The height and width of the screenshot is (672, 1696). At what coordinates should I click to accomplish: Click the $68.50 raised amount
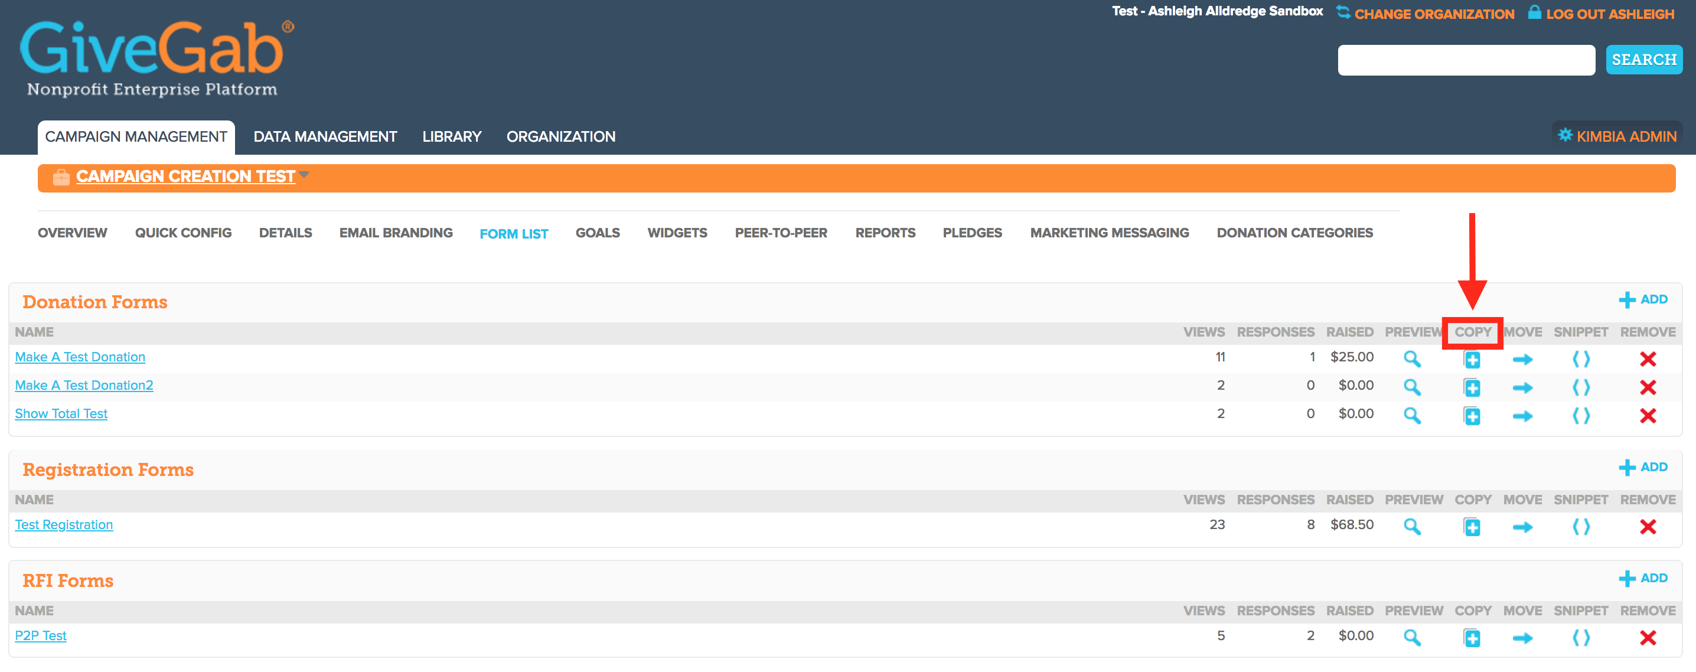pyautogui.click(x=1352, y=524)
